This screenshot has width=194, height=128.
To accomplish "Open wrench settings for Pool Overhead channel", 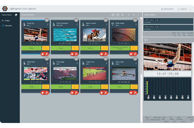I will pos(76,54).
